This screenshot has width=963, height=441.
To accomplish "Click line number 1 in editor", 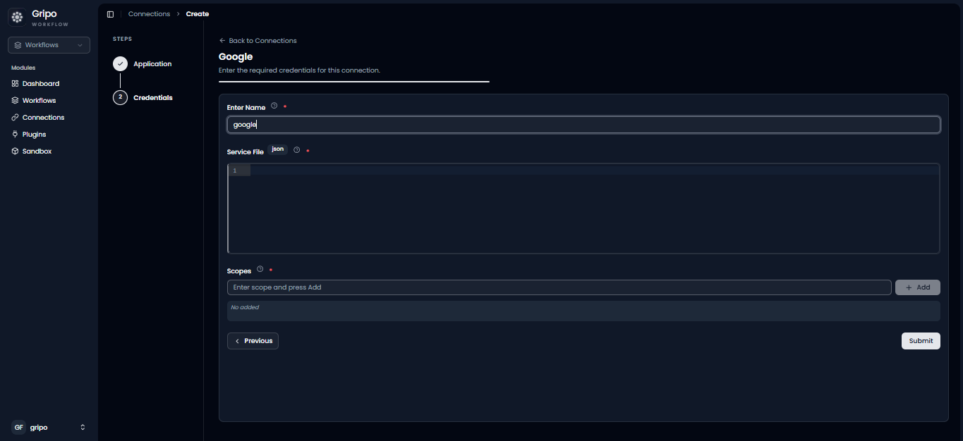I will click(x=235, y=170).
